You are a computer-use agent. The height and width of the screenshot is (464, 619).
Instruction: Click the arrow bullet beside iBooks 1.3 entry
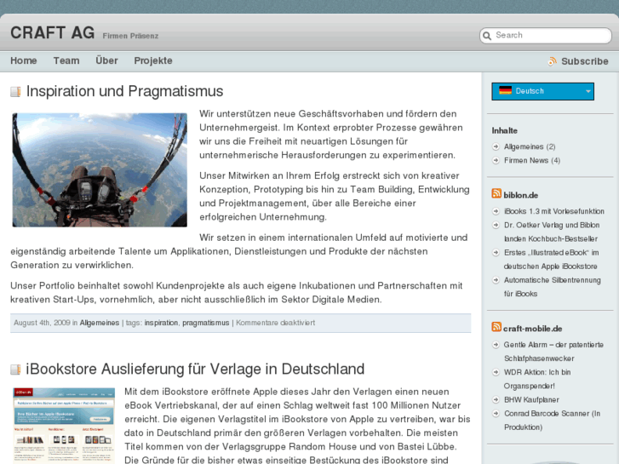point(496,211)
